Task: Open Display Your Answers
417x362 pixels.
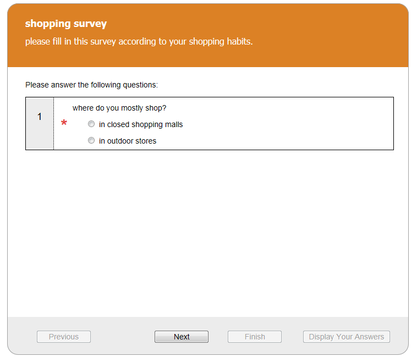Action: click(x=347, y=337)
